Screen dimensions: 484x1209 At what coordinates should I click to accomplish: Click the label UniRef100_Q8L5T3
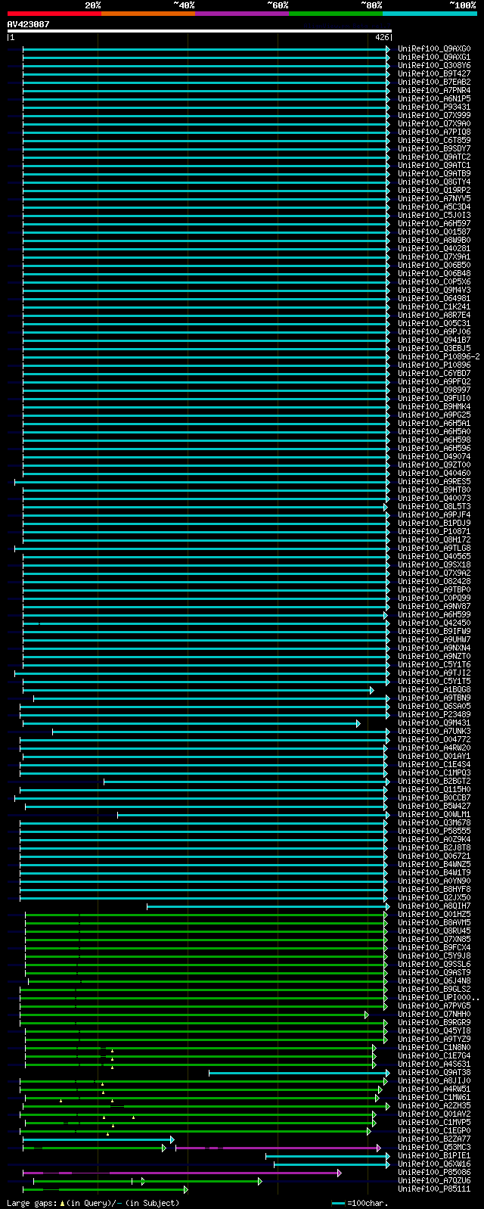coord(434,507)
